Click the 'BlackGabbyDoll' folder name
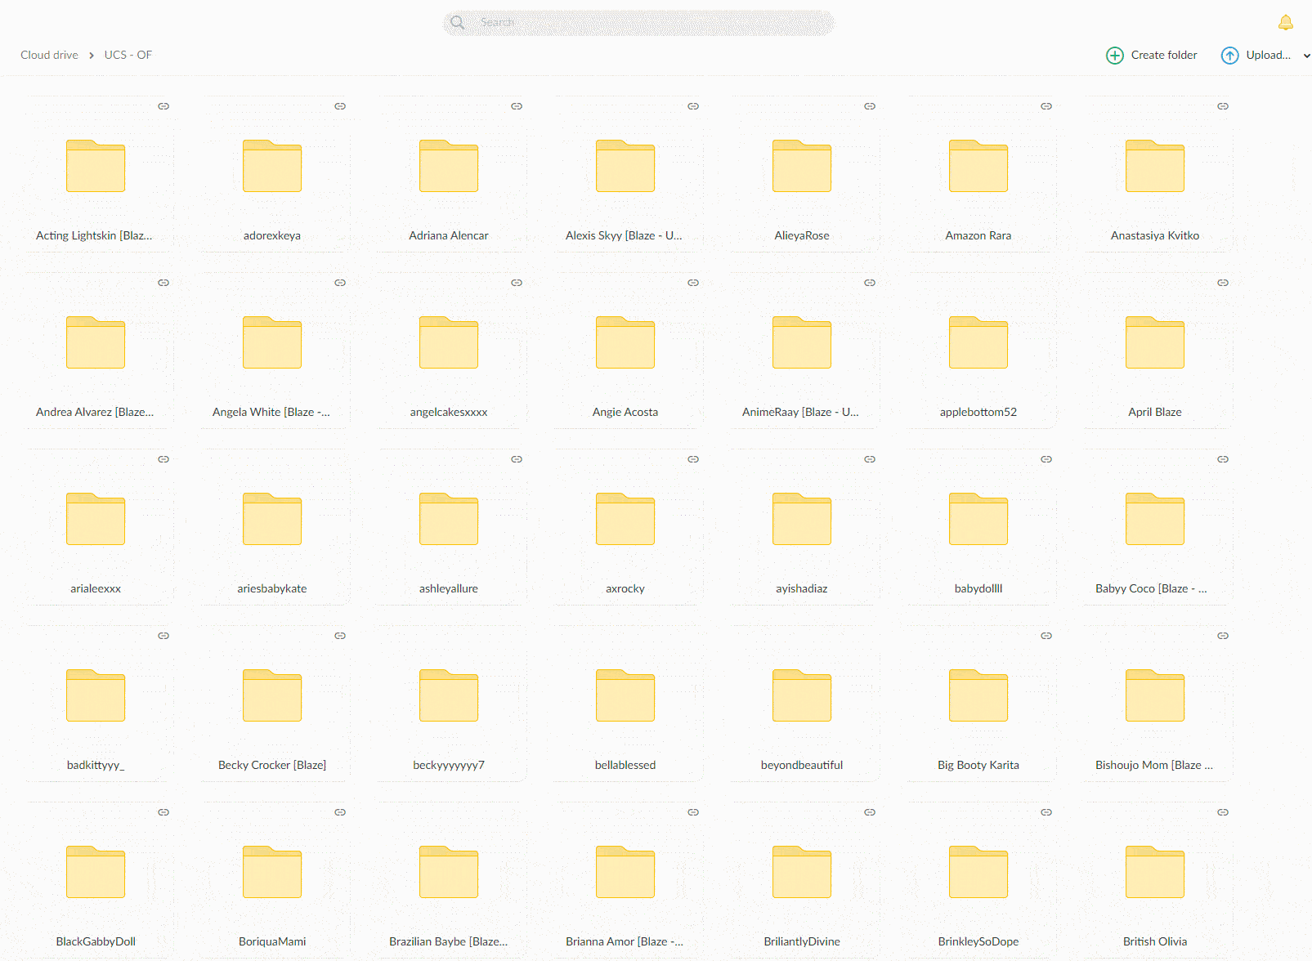This screenshot has width=1312, height=961. 96,941
